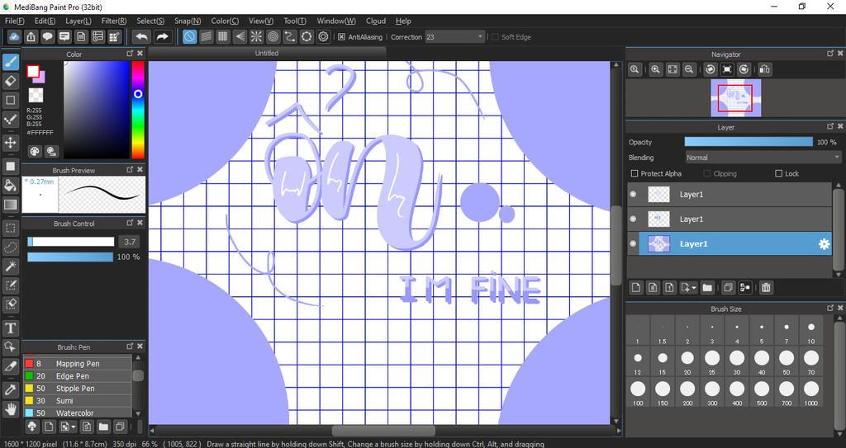Select the Eraser tool
This screenshot has width=846, height=448.
click(x=10, y=81)
